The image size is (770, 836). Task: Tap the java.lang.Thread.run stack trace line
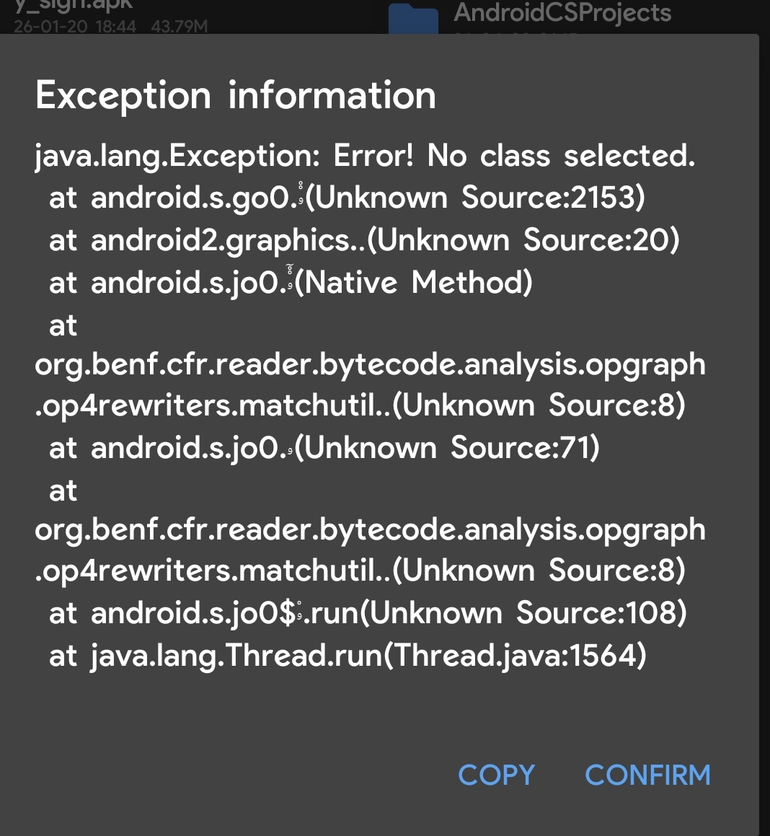point(348,655)
